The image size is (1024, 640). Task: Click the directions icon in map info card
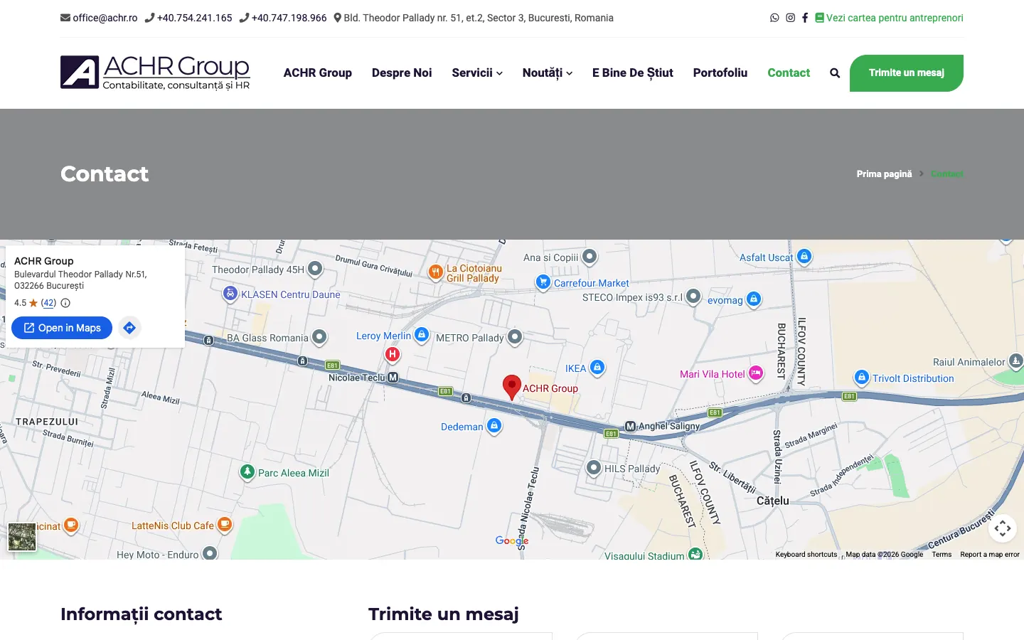129,328
